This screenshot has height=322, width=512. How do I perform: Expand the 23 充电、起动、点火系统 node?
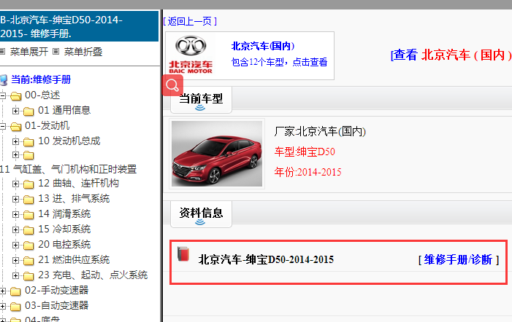[15, 275]
